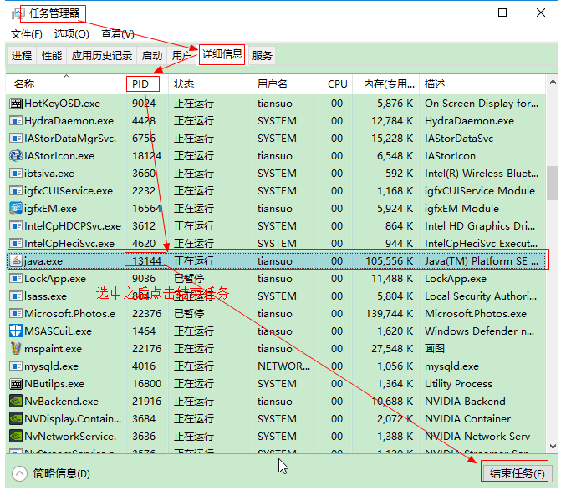Switch to the 详细信息 tab
566x490 pixels.
pos(222,55)
